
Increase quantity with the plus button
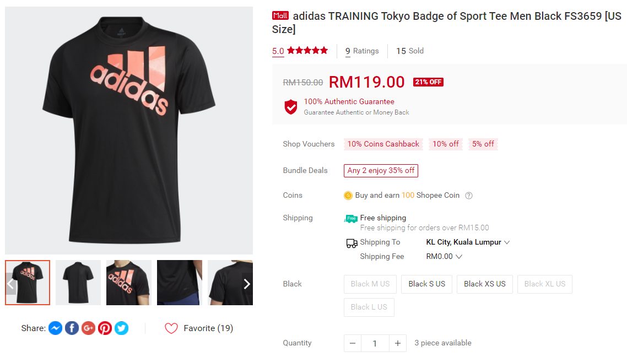[x=397, y=343]
